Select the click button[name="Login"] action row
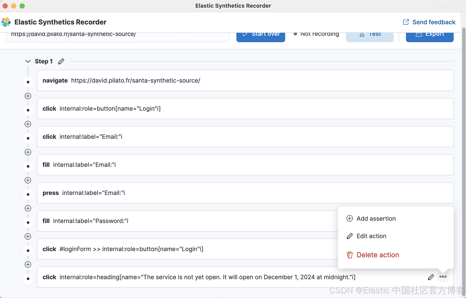Screen dimensions: 466x298 click(245, 108)
